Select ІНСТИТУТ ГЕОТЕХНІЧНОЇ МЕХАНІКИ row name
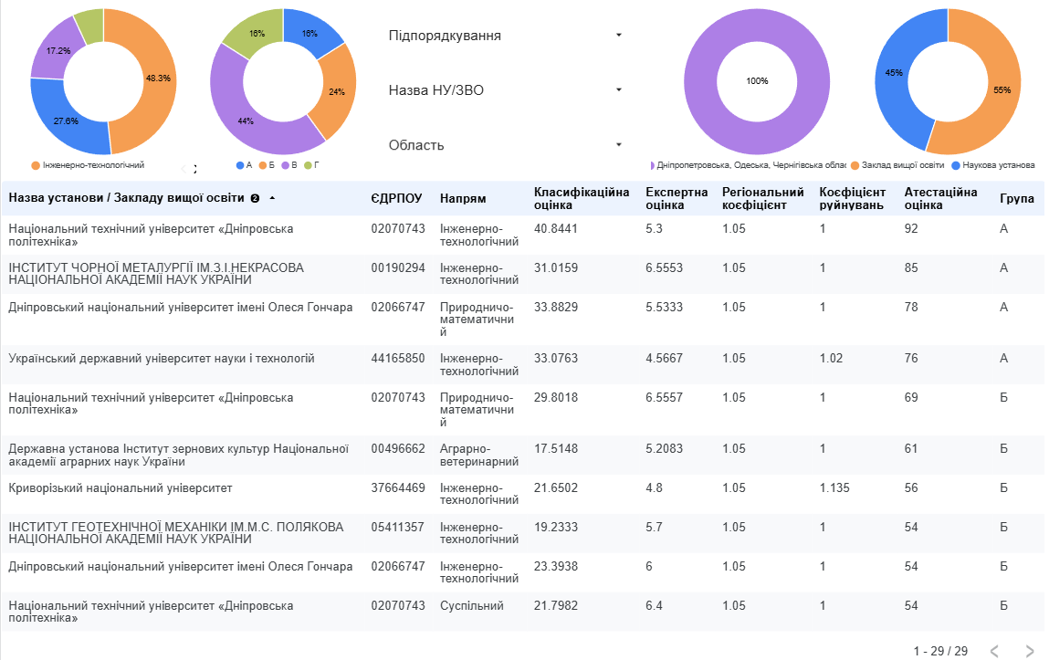This screenshot has width=1049, height=660. coord(176,533)
